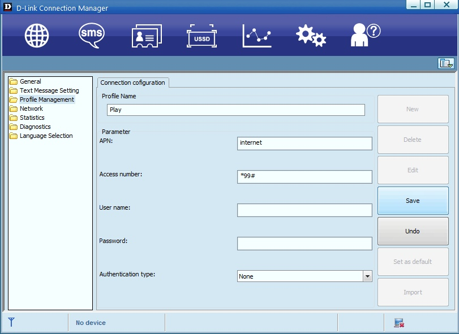459x334 pixels.
Task: Open the statistics graph icon
Action: [x=257, y=36]
